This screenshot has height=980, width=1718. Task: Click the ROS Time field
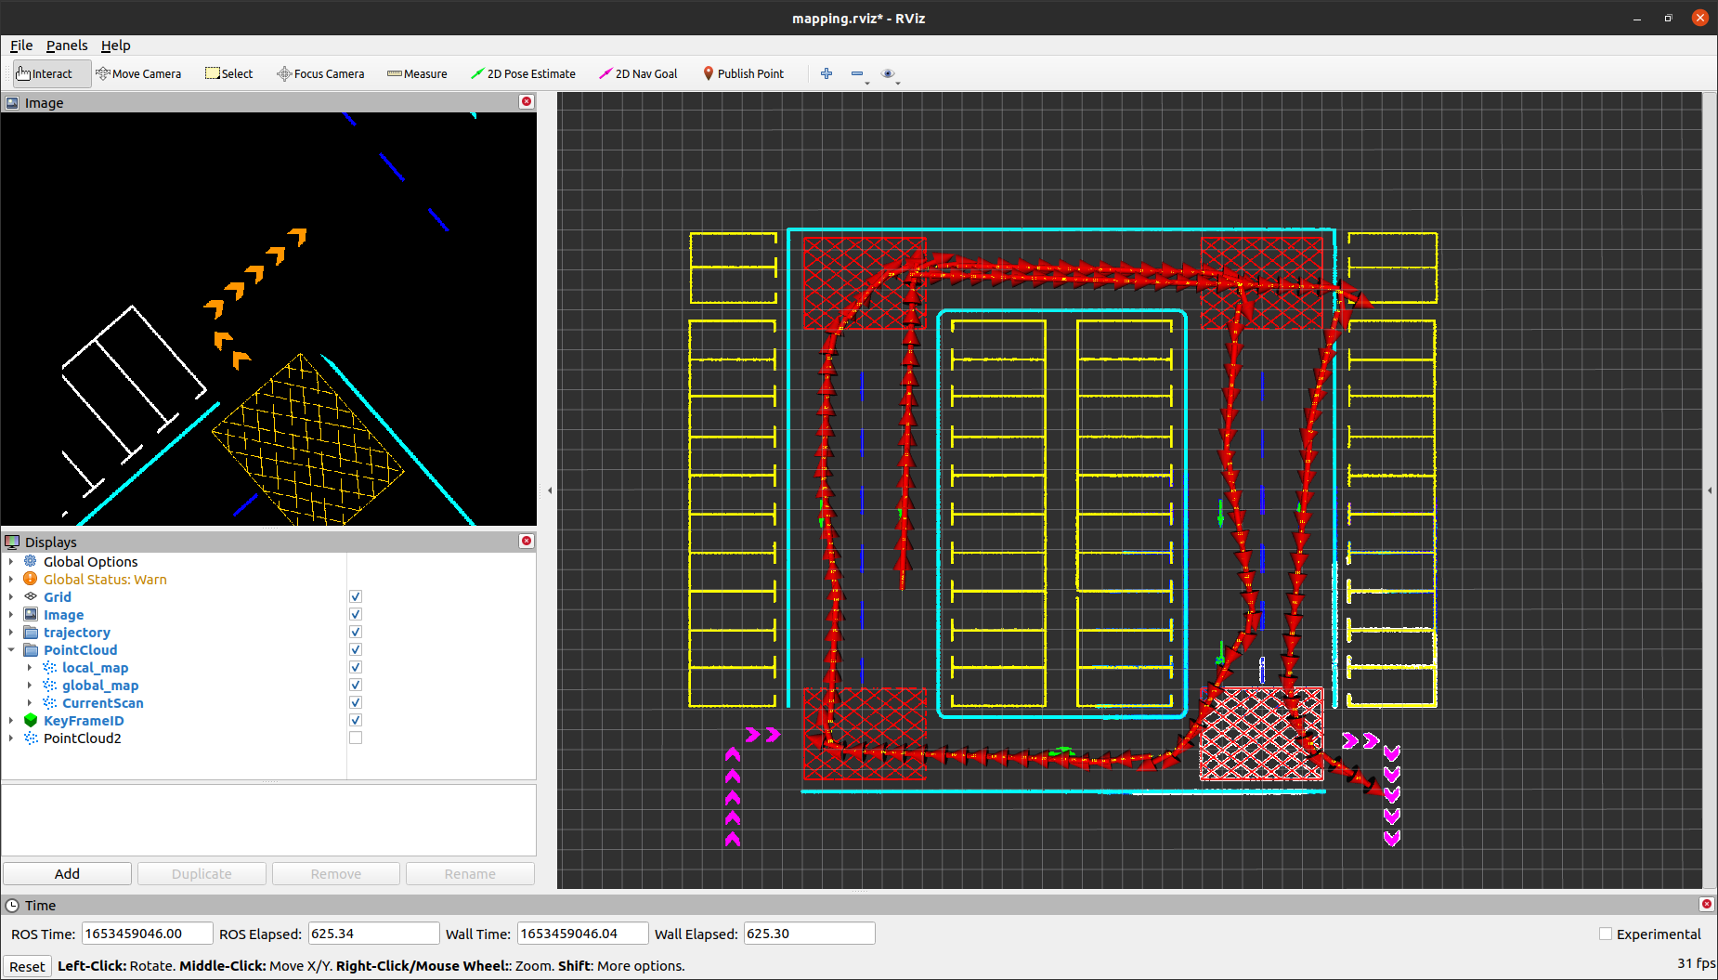pyautogui.click(x=147, y=934)
